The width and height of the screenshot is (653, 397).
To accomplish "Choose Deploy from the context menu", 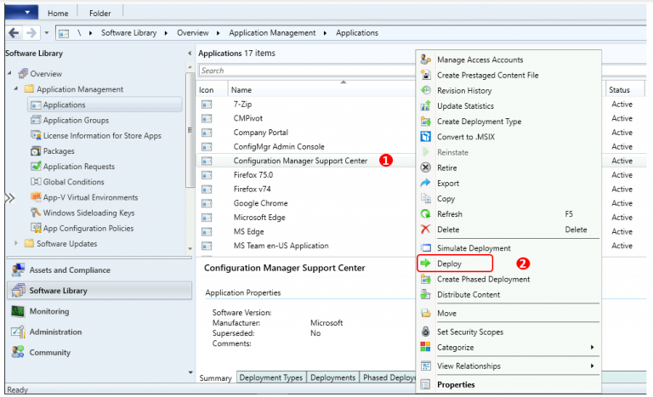I will click(449, 264).
